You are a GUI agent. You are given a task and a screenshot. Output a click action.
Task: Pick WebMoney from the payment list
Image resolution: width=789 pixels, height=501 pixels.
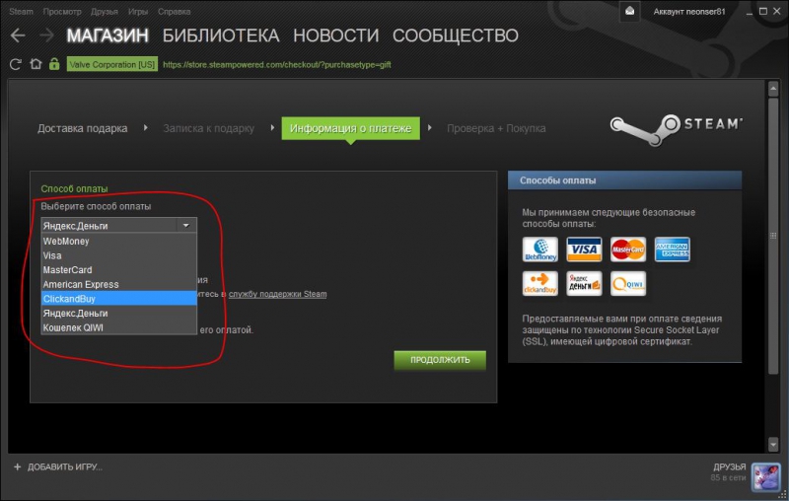point(118,241)
